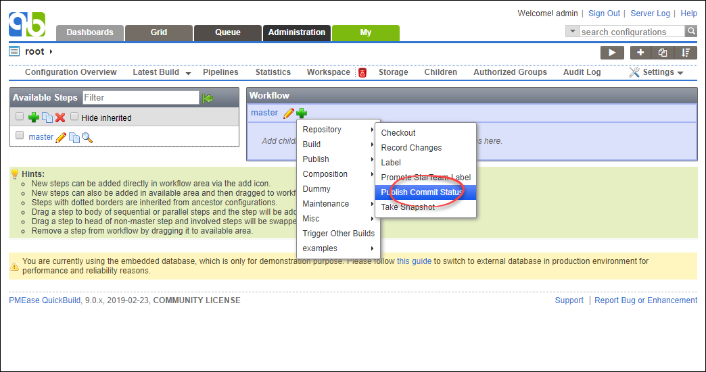Follow the 'this guide' link

pyautogui.click(x=414, y=261)
